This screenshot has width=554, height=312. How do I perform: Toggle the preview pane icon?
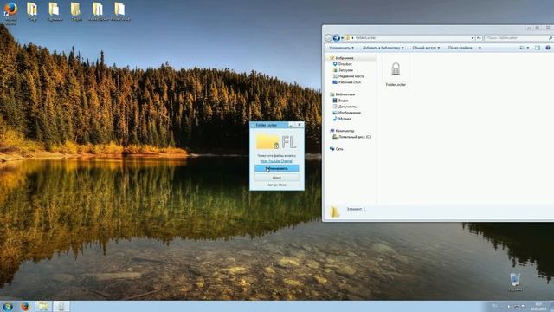(538, 48)
